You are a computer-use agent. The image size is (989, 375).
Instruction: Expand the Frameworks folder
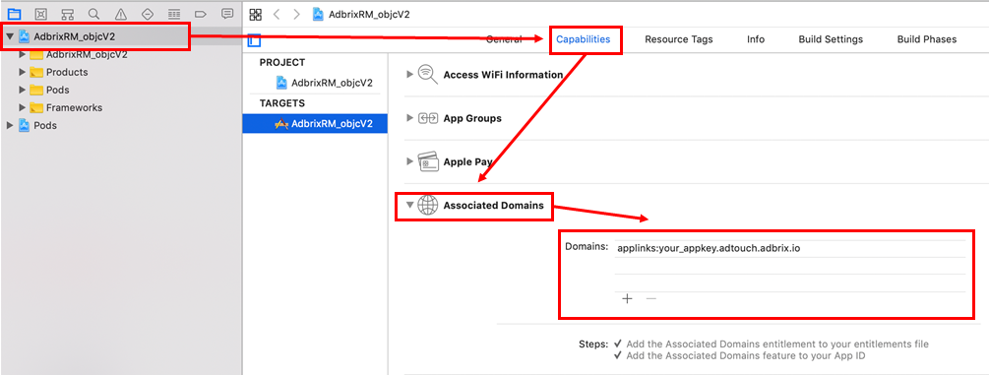click(x=23, y=107)
